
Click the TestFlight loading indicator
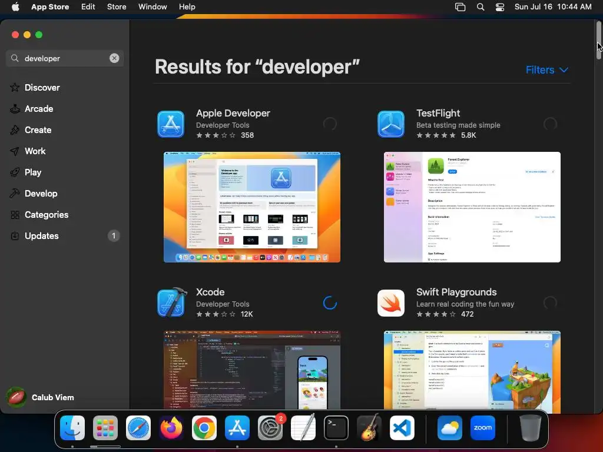point(550,124)
